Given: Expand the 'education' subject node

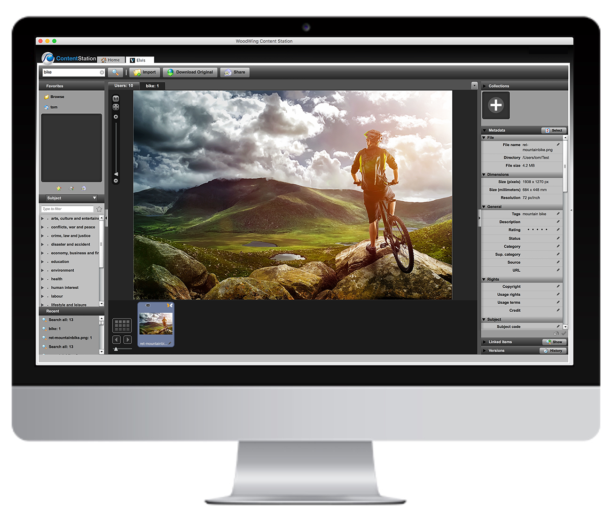Looking at the screenshot, I should 43,262.
